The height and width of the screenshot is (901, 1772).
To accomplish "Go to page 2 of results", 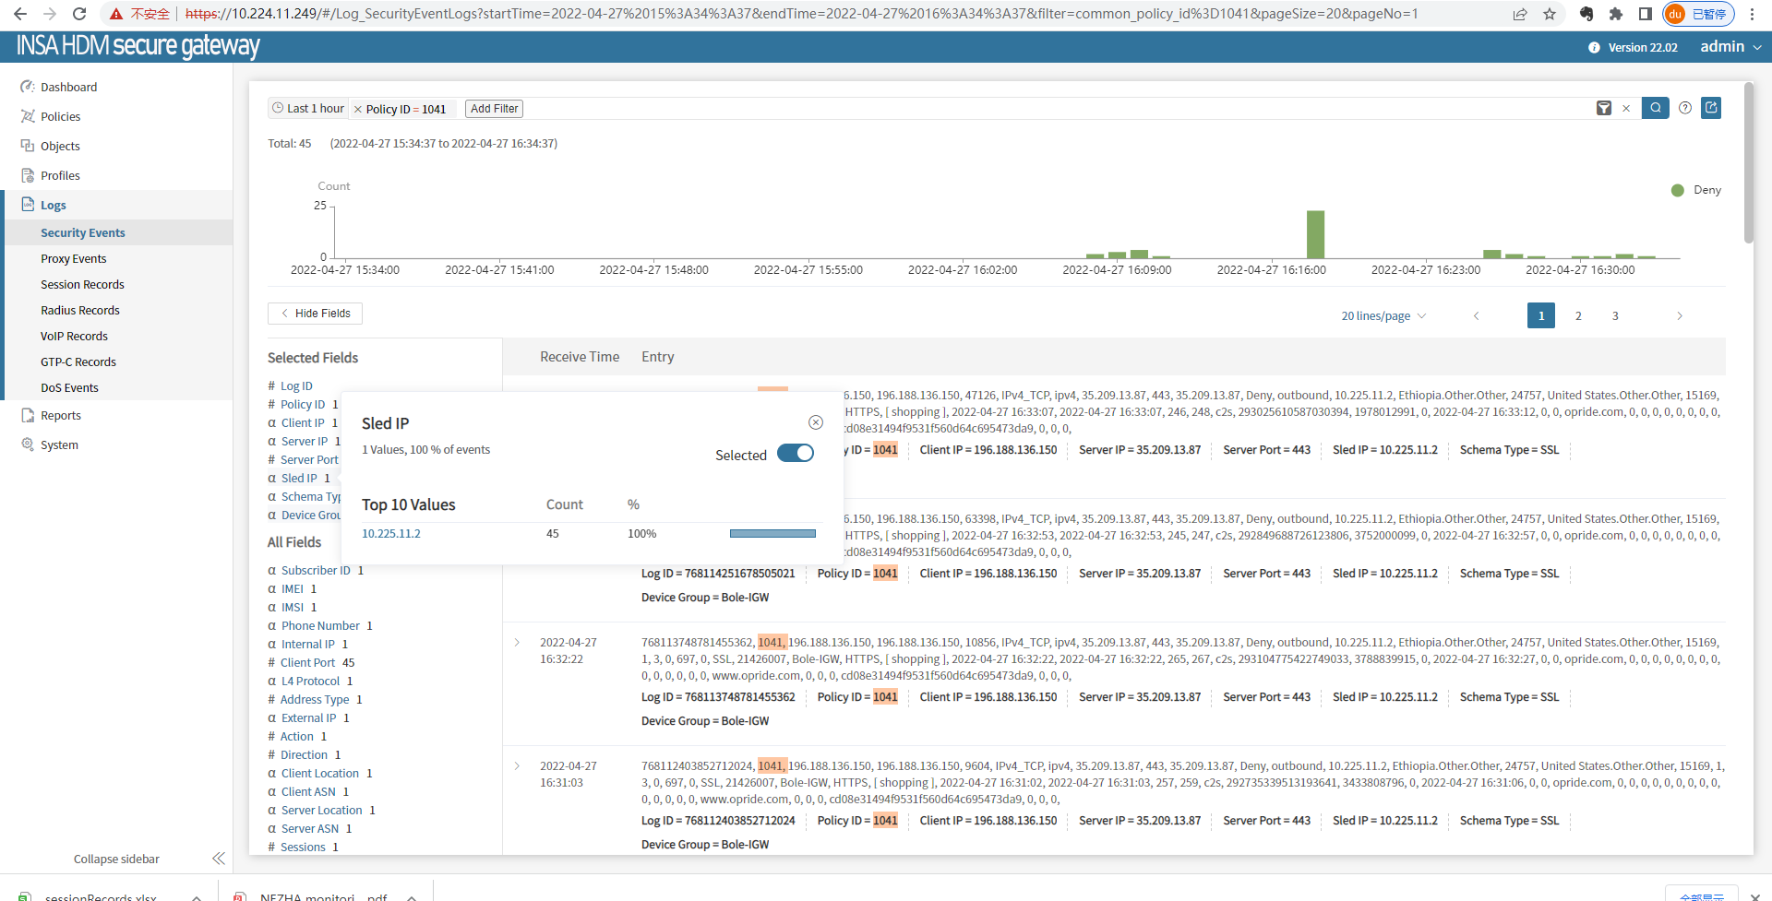I will (1578, 316).
